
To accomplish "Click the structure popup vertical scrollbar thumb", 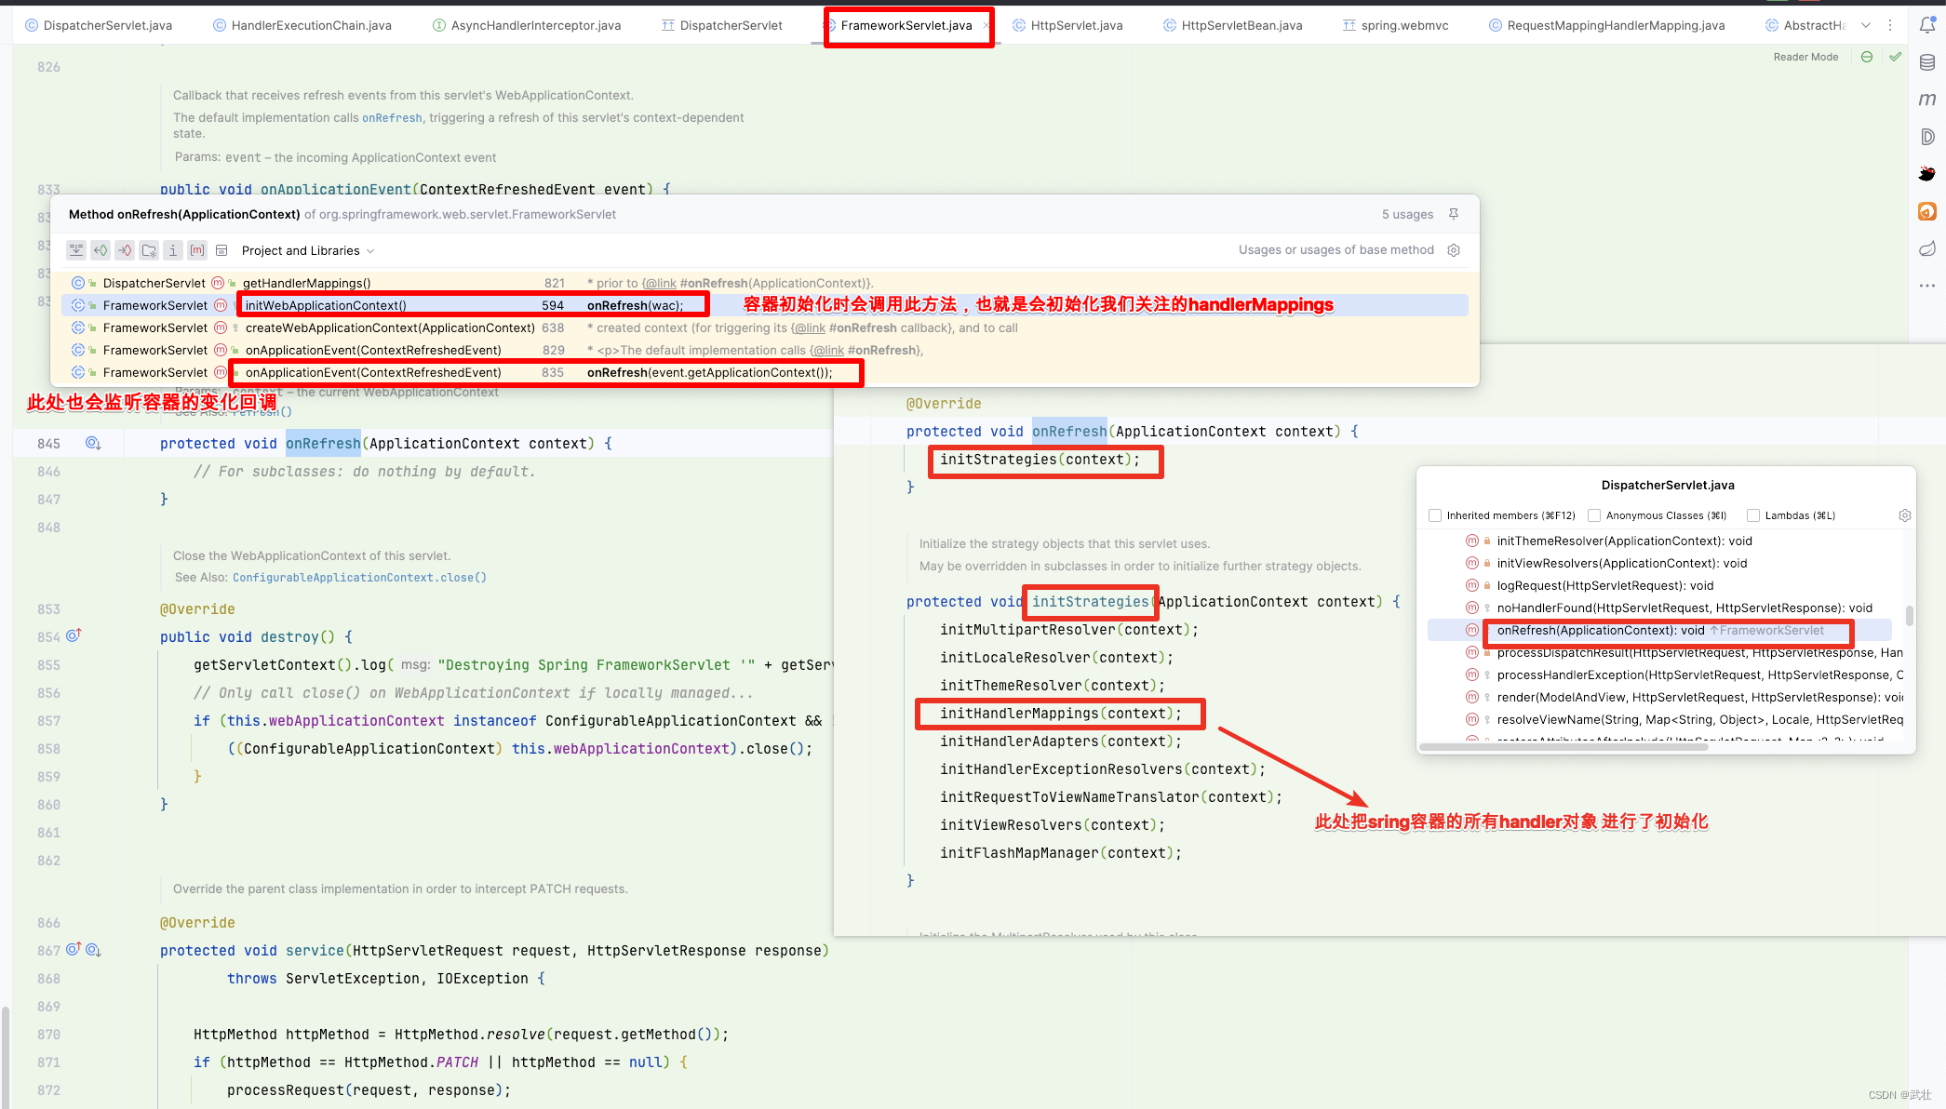I will tap(1909, 616).
